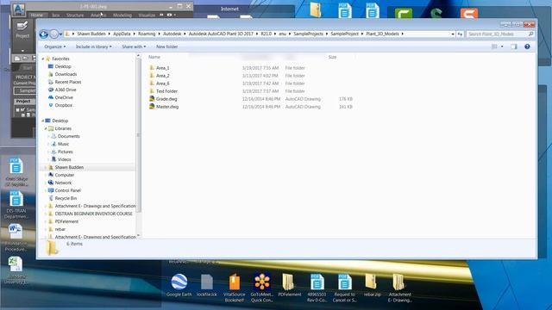Sort by the Name column header
Screen dimensions: 552x310
tap(154, 57)
